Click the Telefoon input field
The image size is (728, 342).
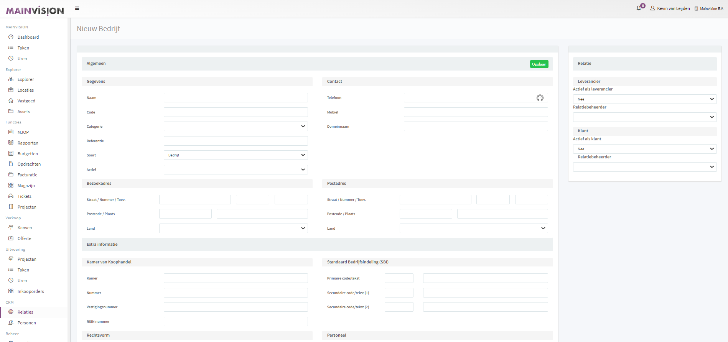(476, 98)
